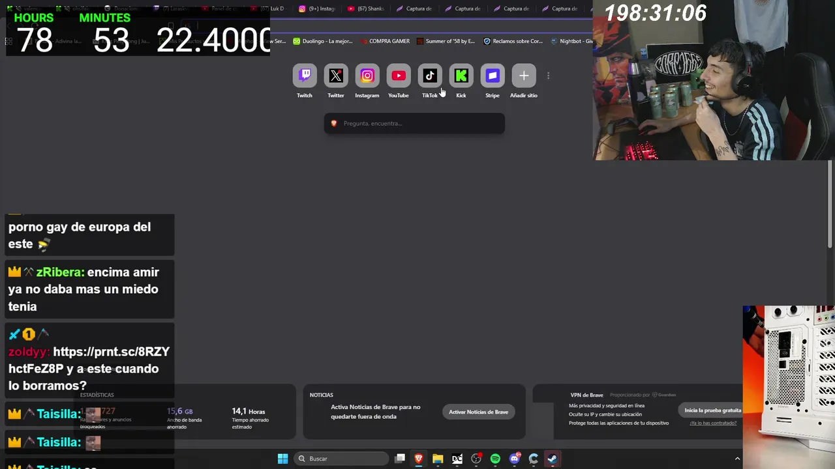Click the zoldyy username in chat

tap(28, 352)
